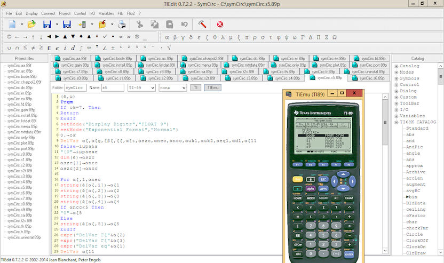Insert the copyright symbol
The height and width of the screenshot is (263, 444).
pos(9,37)
